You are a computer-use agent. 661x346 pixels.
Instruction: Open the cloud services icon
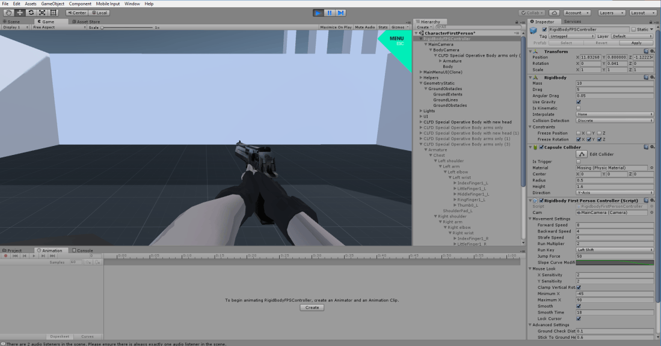[555, 13]
